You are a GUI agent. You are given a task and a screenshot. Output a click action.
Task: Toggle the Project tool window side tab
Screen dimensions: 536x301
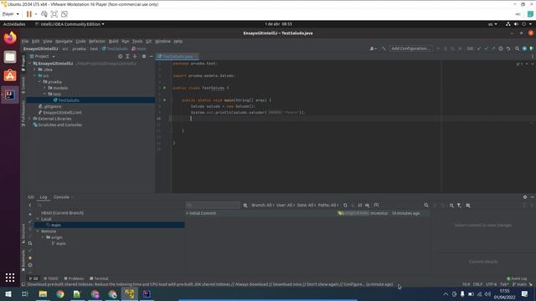pos(23,63)
